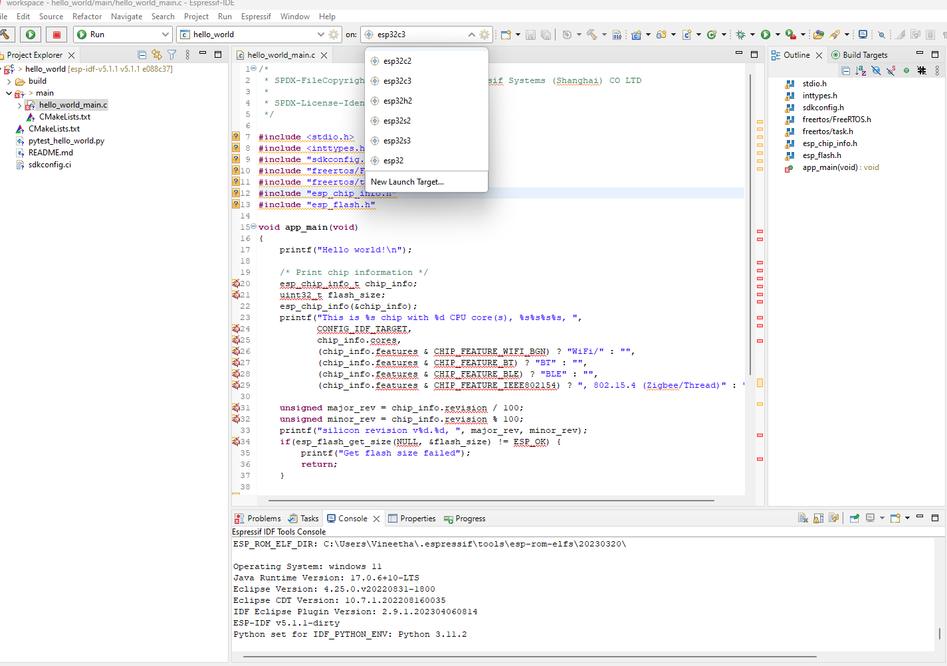Click the Project Explorer filter funnel icon
Image resolution: width=947 pixels, height=666 pixels.
point(172,54)
